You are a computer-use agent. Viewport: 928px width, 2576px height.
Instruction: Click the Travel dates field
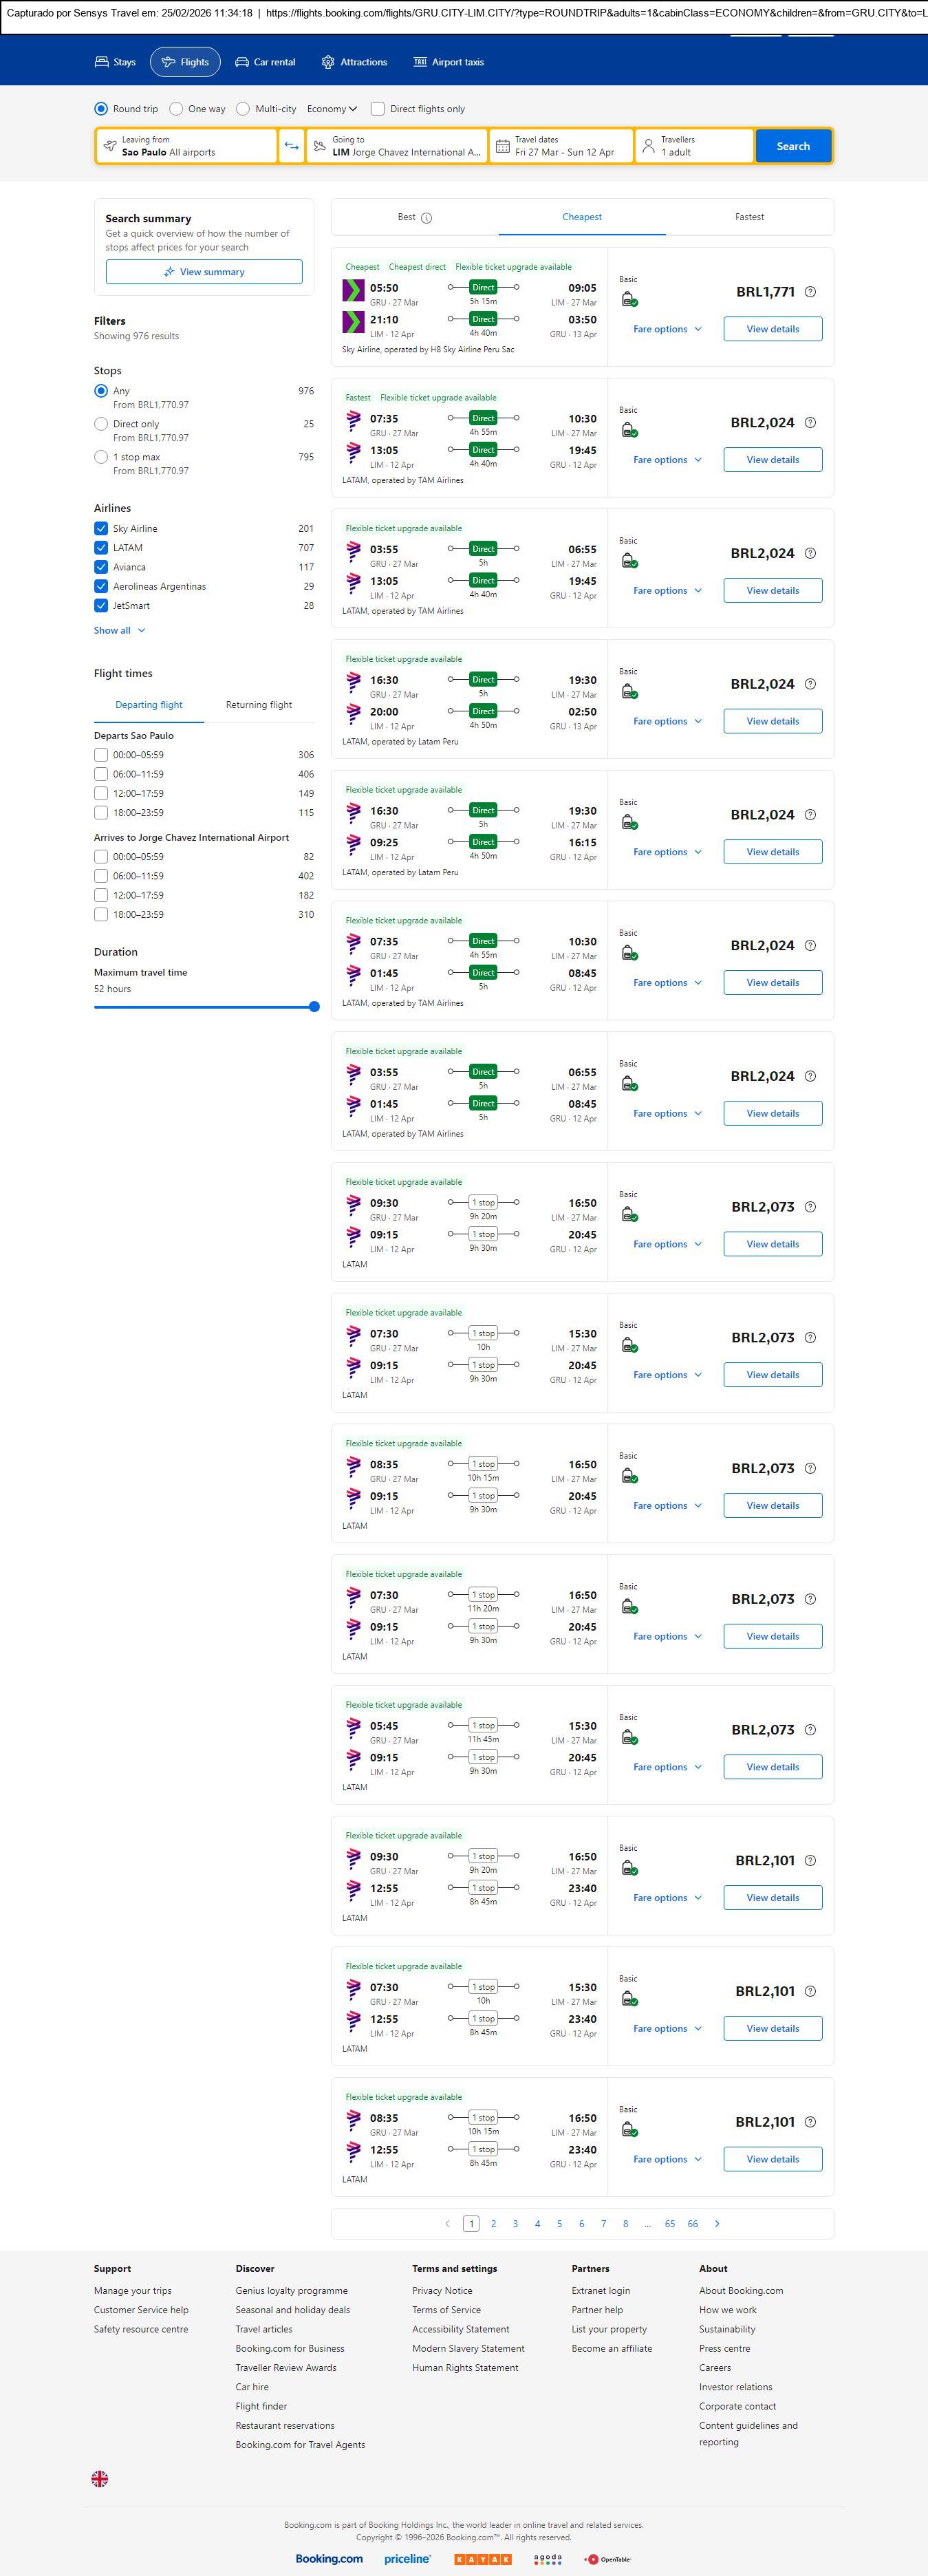click(562, 146)
